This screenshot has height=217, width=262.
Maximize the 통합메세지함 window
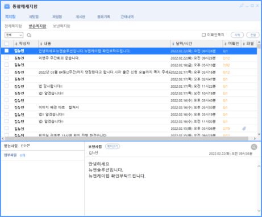click(x=252, y=6)
